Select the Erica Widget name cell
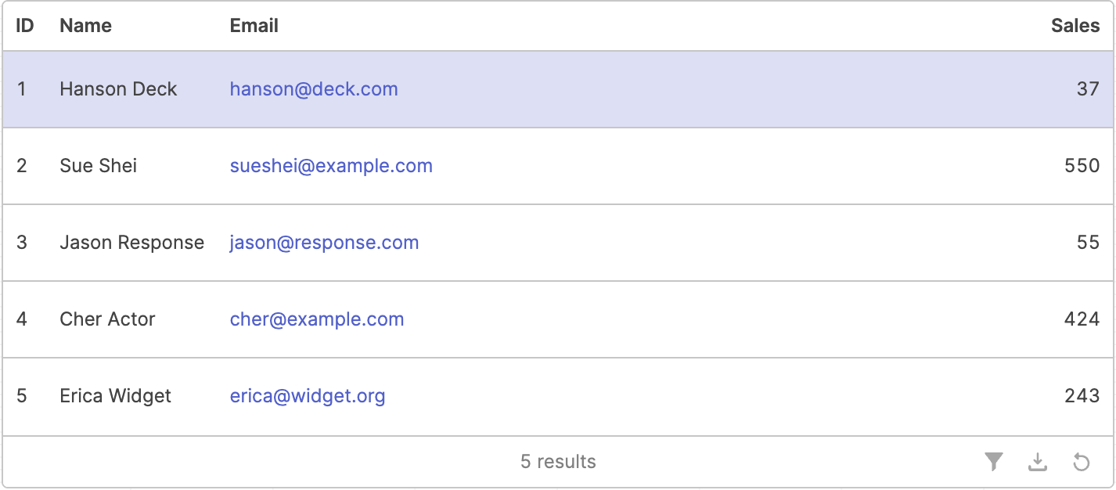Screen dimensions: 1116x490 point(115,396)
